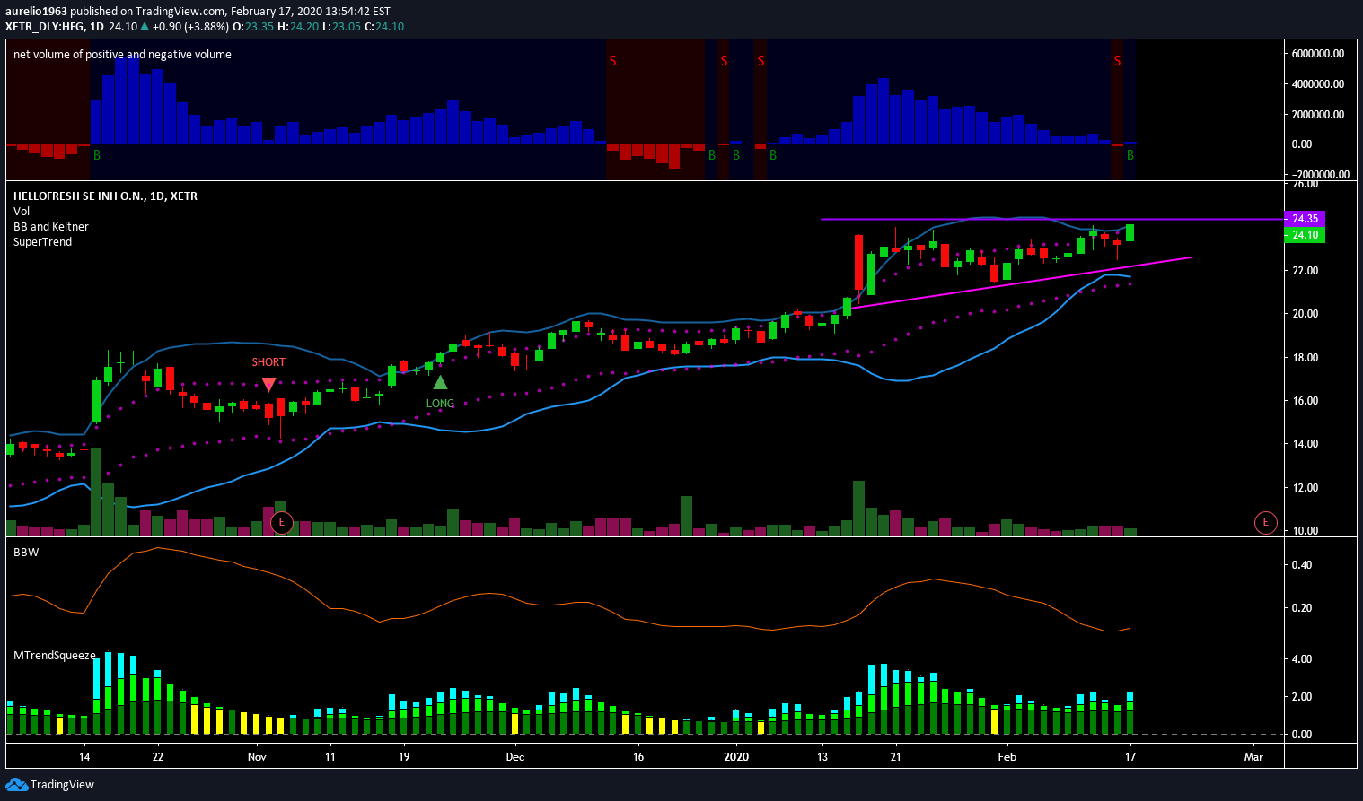The width and height of the screenshot is (1363, 801).
Task: Click the 0.40 BBW axis label
Action: coord(1302,565)
